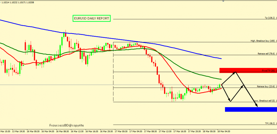This screenshot has width=277, height=134.
Task: Click the arrowhead pointing at blue zone
Action: coord(257,106)
